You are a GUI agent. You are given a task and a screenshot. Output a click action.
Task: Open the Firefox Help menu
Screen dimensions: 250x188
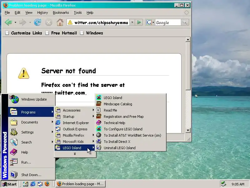pos(90,13)
